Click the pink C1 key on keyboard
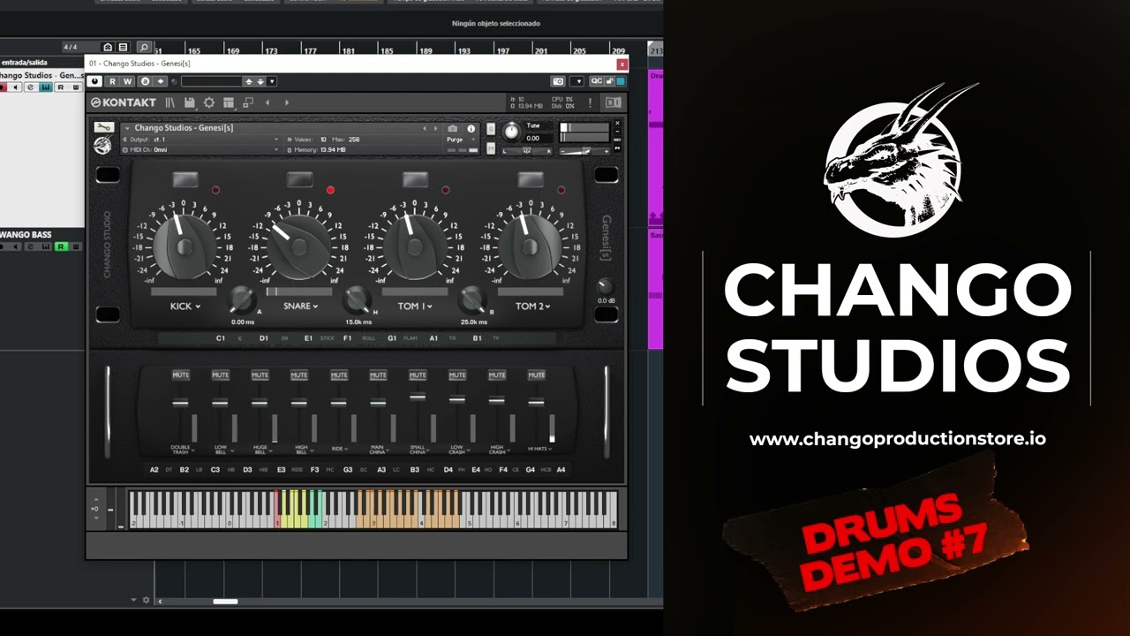 pos(277,509)
